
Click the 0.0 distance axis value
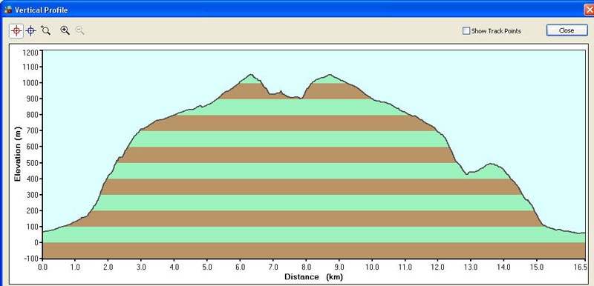coord(42,267)
